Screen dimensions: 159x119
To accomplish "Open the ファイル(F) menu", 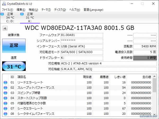I will click(7, 10).
